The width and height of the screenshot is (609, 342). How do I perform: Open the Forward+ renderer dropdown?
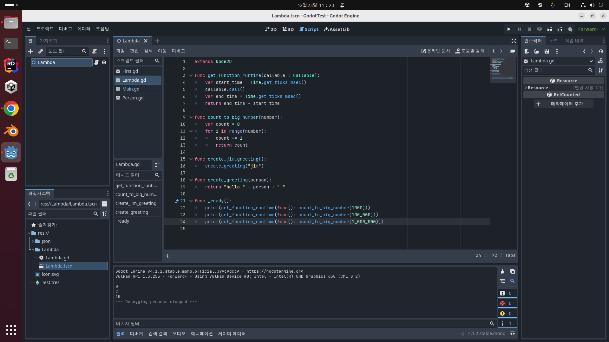click(591, 29)
